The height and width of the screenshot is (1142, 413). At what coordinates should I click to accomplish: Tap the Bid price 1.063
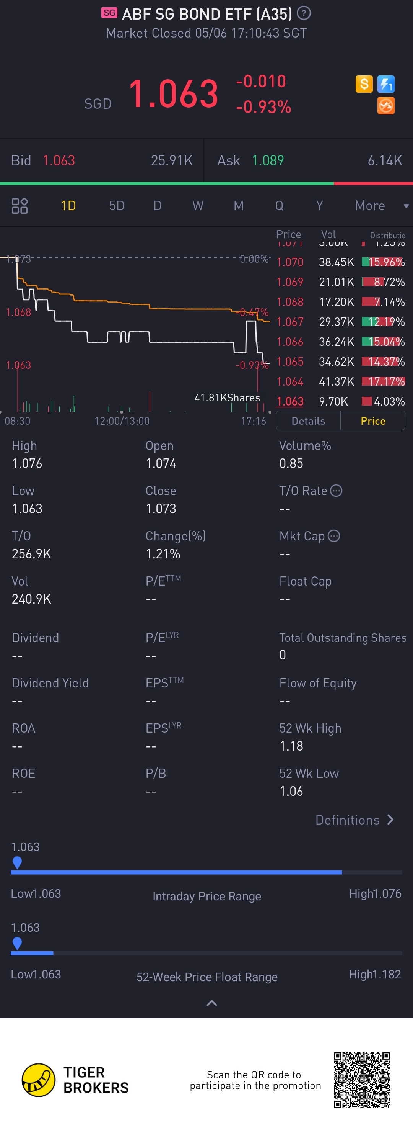click(59, 160)
